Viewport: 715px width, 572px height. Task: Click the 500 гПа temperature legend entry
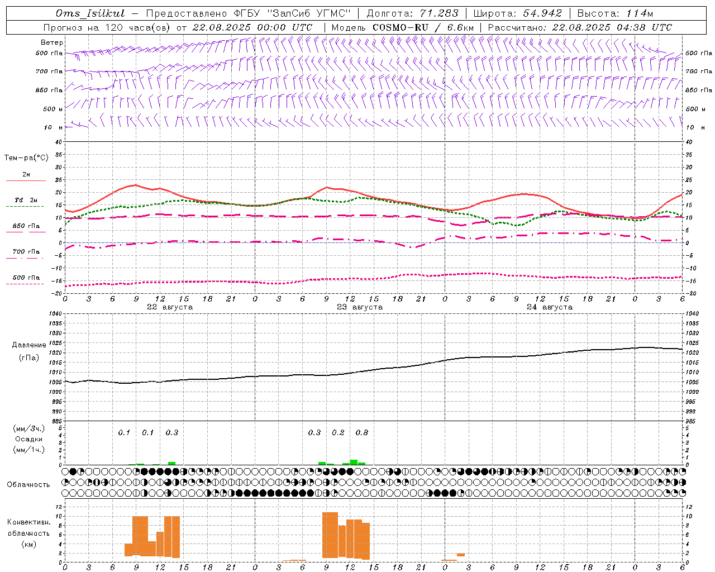[26, 278]
